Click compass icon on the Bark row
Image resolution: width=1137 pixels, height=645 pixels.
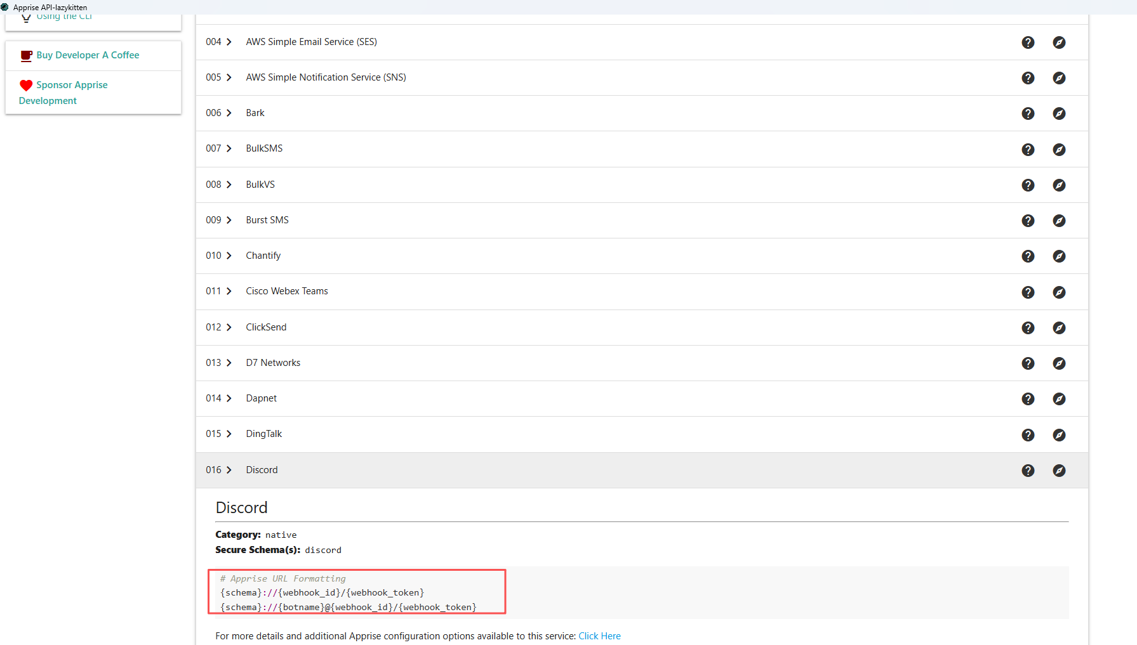pyautogui.click(x=1059, y=114)
